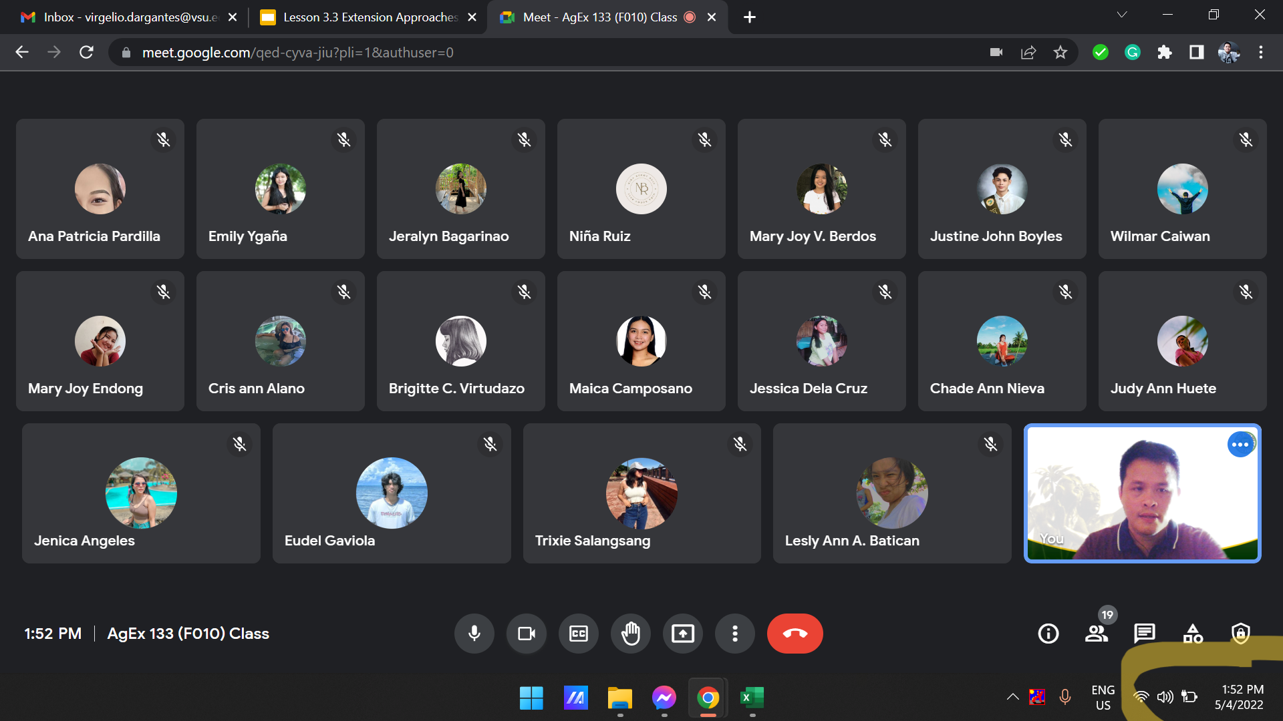This screenshot has width=1283, height=721.
Task: Expand the system tray hidden icons chevron
Action: pos(1012,697)
